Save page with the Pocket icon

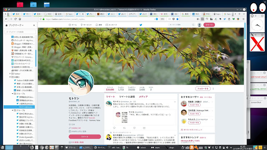(x=174, y=19)
